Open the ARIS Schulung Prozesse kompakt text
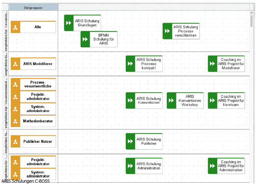The width and height of the screenshot is (257, 185). [x=149, y=64]
